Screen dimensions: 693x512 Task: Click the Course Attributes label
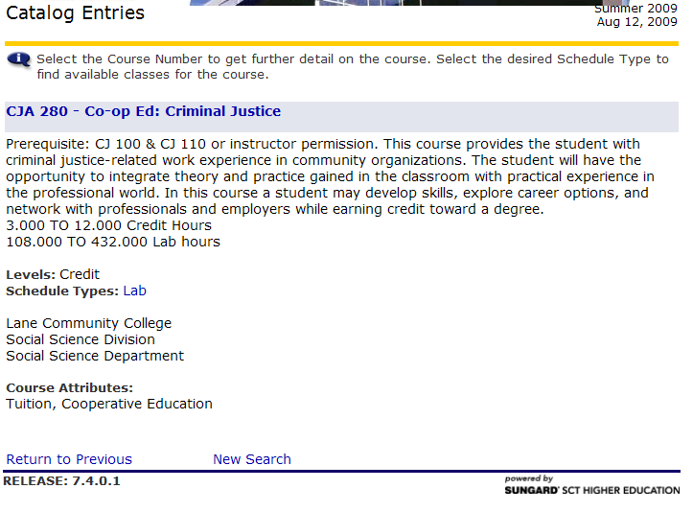tap(70, 388)
